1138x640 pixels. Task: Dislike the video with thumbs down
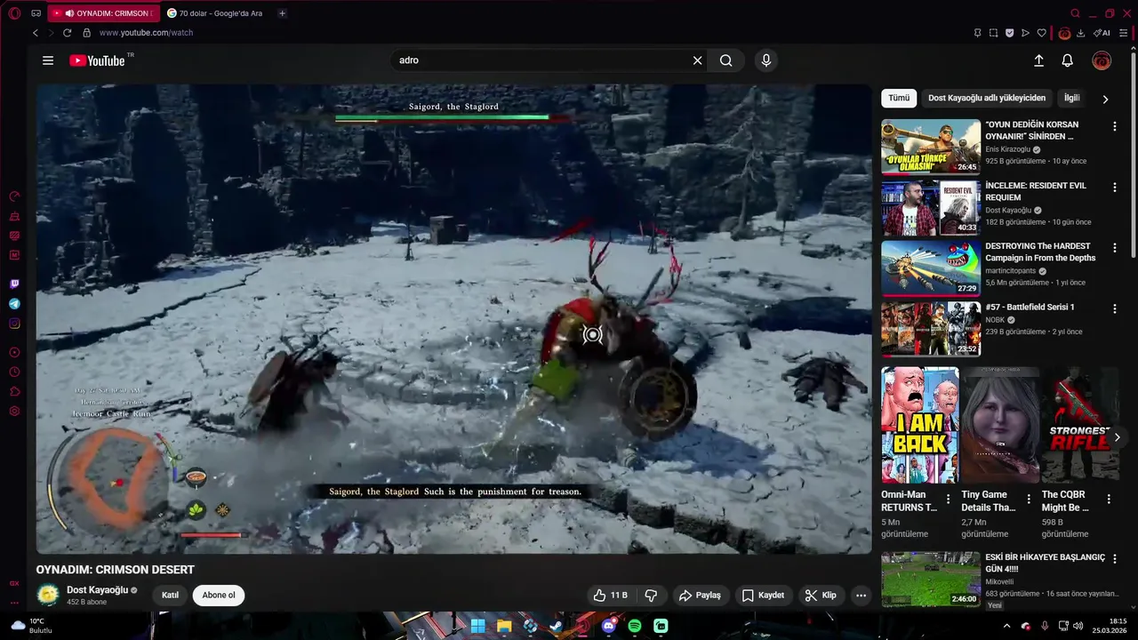651,596
